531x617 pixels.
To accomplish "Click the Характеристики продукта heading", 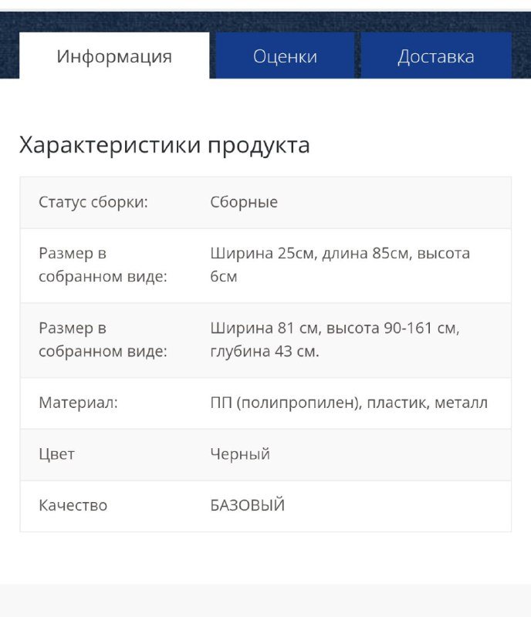I will click(x=165, y=144).
